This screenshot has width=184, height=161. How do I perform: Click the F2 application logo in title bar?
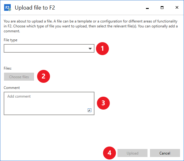point(7,8)
